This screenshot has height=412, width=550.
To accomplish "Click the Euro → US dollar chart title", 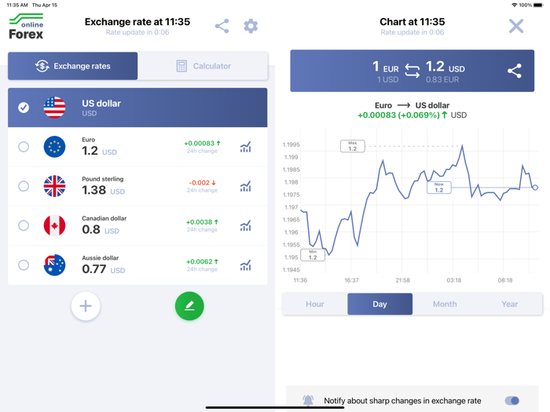I will [x=412, y=105].
